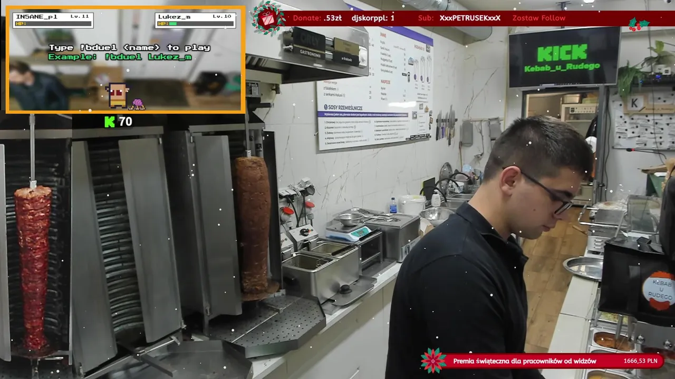This screenshot has height=379, width=675.
Task: Click the green Kick K icon beside 70
Action: coord(110,122)
